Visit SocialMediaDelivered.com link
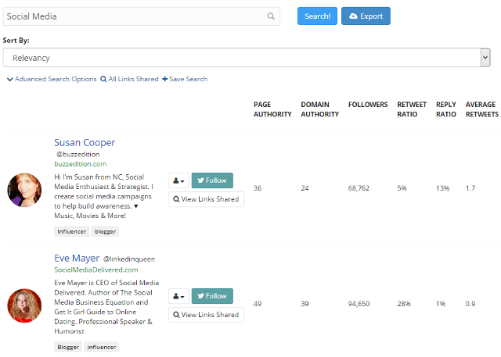 tap(96, 270)
